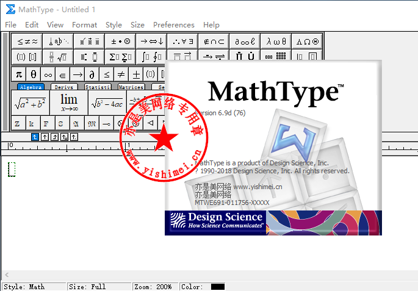Insert the theta symbol from small bar
418x291 pixels.
(x=34, y=74)
